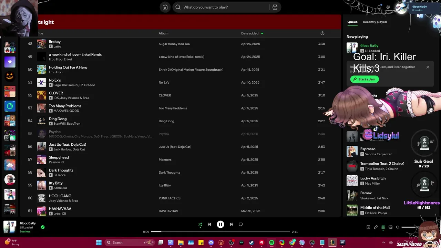Sort by Title column header
The image size is (441, 248).
tap(40, 33)
